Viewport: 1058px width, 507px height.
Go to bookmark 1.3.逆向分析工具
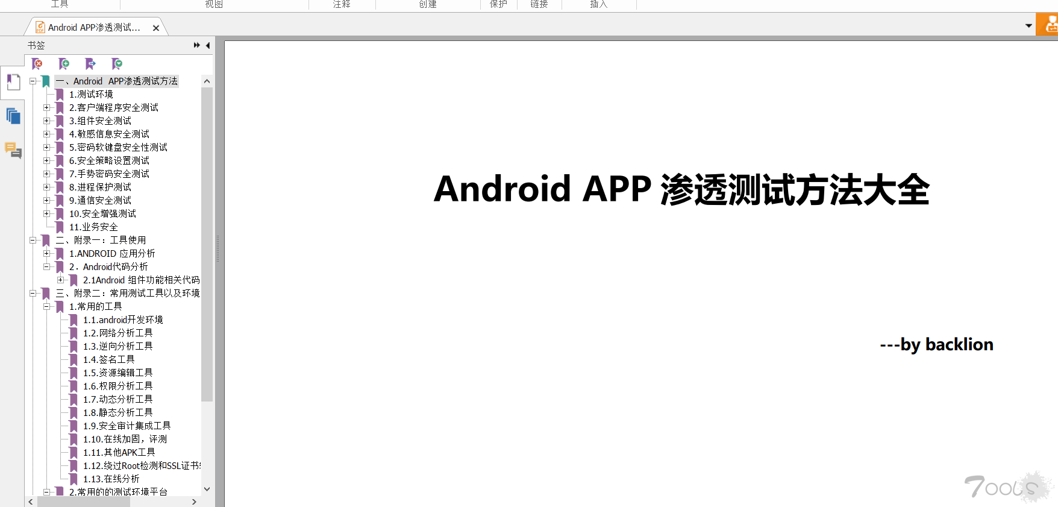click(x=118, y=346)
